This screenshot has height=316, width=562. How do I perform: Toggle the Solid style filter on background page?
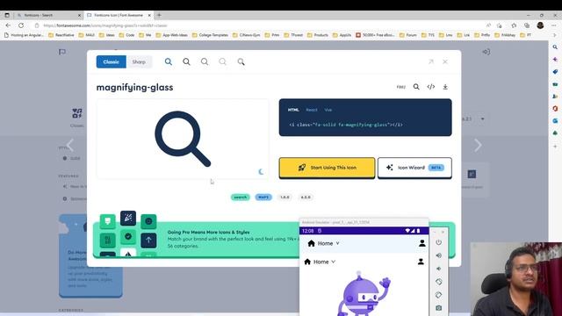(71, 158)
